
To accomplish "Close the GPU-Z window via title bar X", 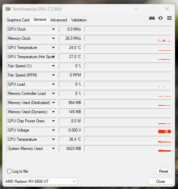I will [x=167, y=9].
